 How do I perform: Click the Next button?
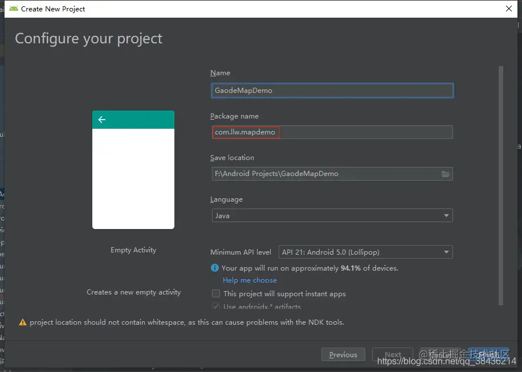[393, 354]
